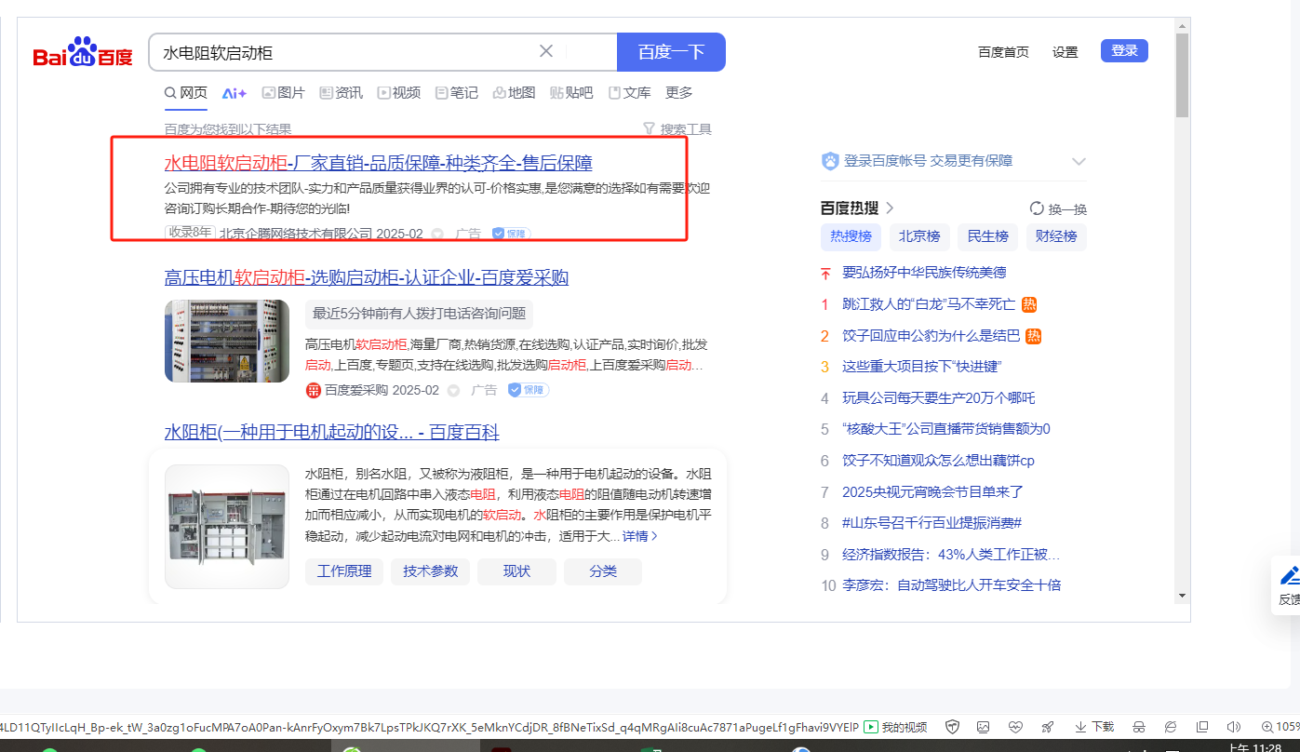Refresh hot search list with 换一换

[1058, 208]
